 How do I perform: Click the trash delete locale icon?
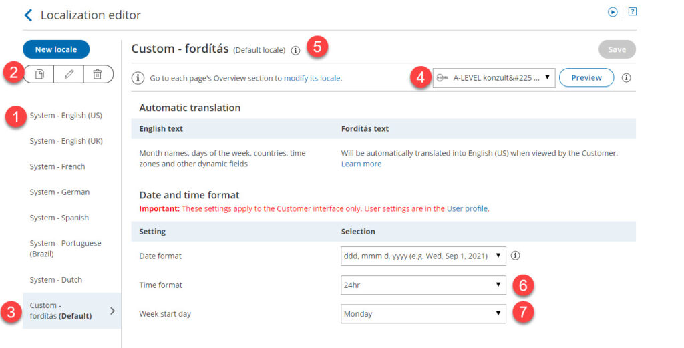coord(98,74)
